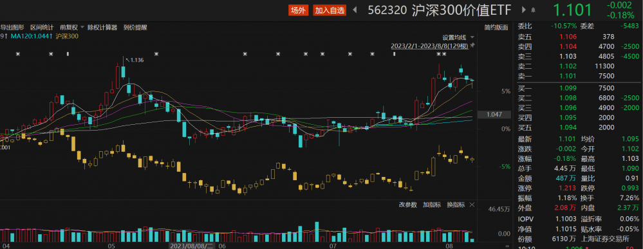Click the date range 2023/2/1-2023/8/8 link
Screen dimensions: 643x249
[x=430, y=46]
